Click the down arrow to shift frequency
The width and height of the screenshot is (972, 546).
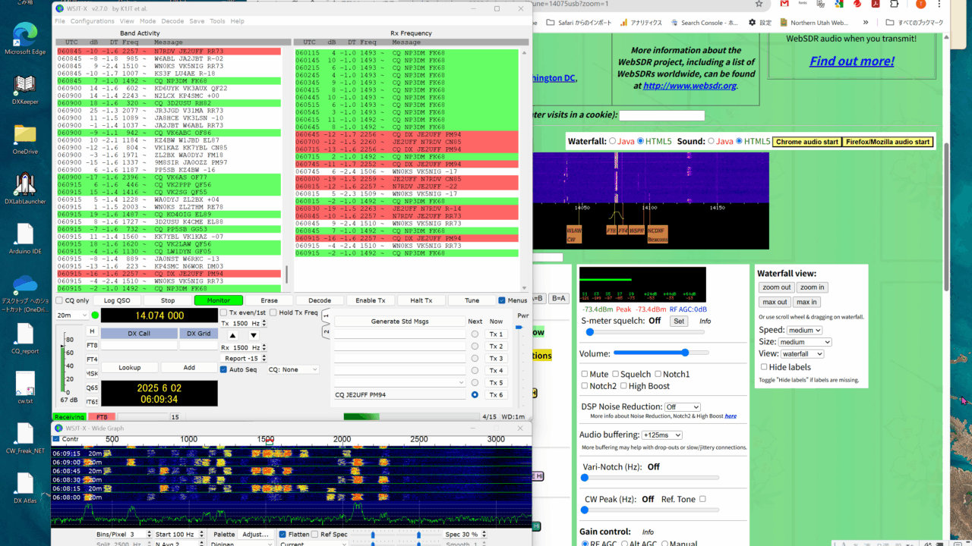[x=254, y=335]
